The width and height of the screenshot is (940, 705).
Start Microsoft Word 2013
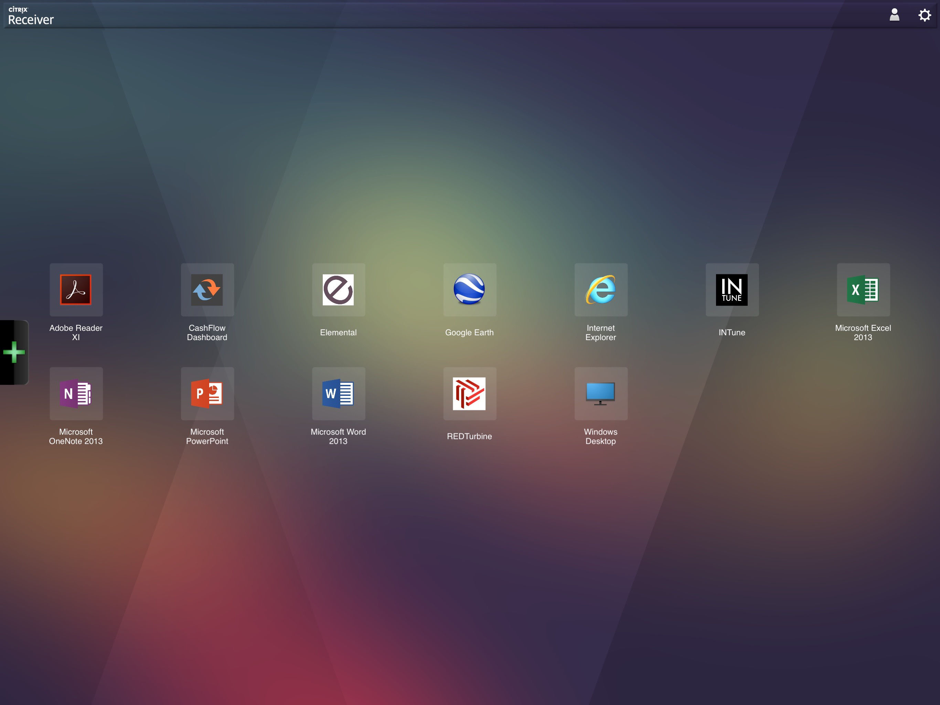[338, 393]
